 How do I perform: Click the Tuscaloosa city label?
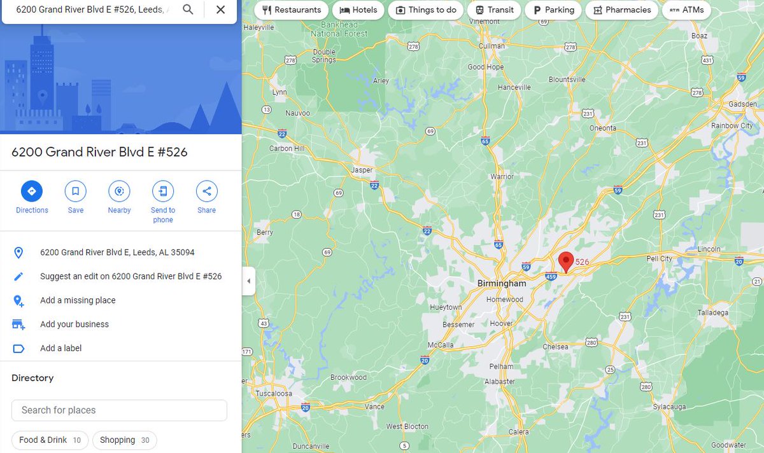[274, 393]
